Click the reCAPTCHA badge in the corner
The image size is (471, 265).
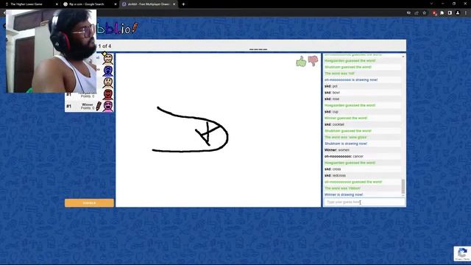coord(462,253)
